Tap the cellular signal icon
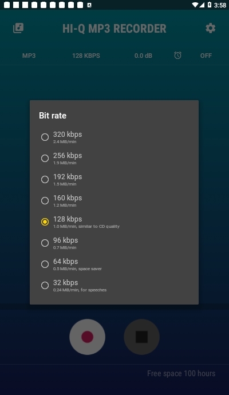 click(x=202, y=5)
